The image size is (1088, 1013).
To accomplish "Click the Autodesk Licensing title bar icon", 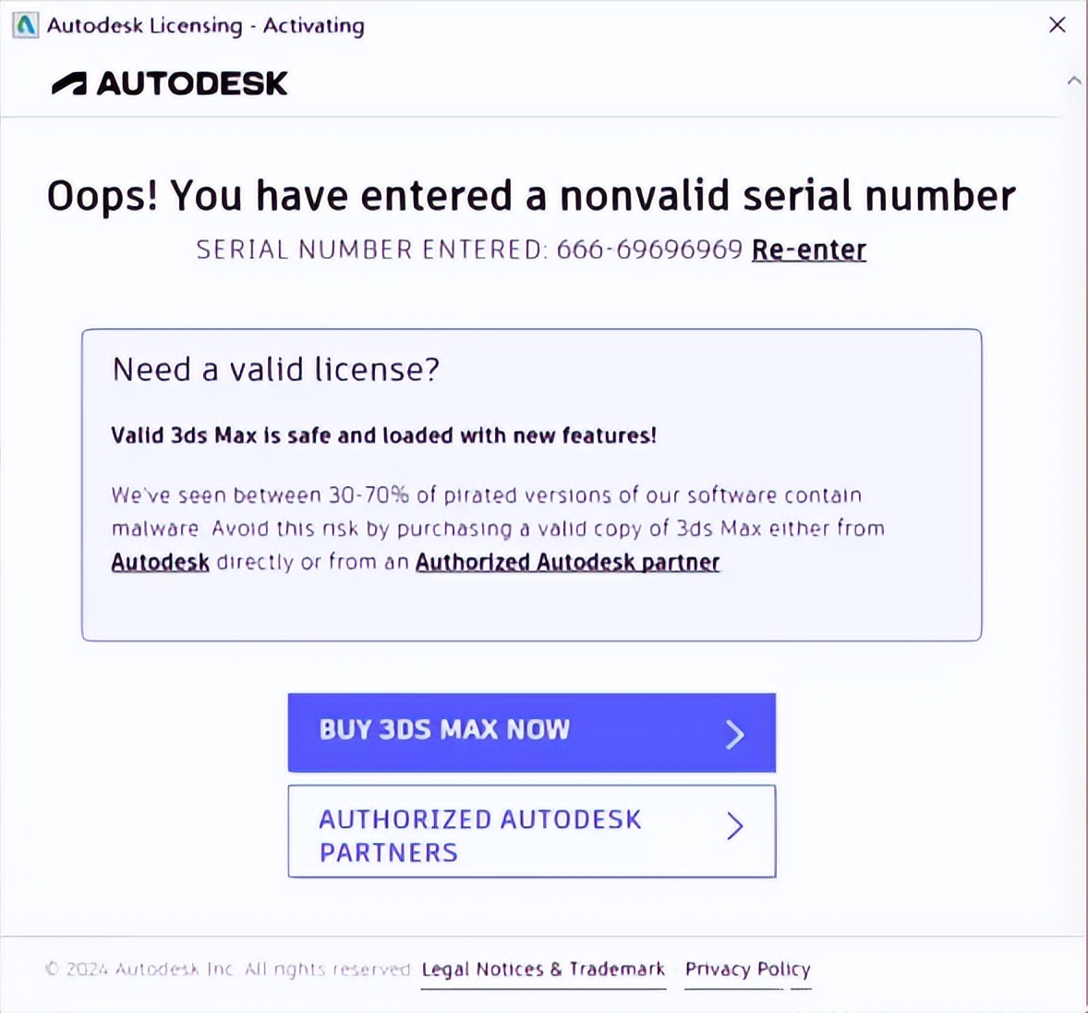I will tap(25, 25).
